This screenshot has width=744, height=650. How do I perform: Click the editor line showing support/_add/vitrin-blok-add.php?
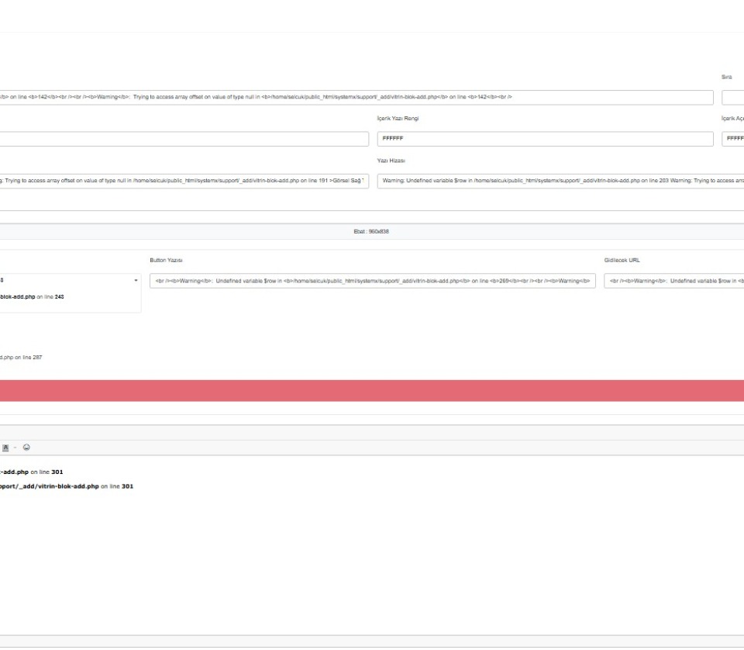(67, 486)
